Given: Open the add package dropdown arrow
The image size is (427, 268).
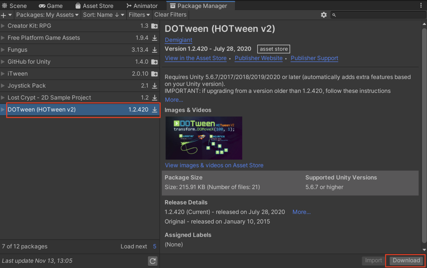Looking at the screenshot, I should tap(10, 15).
